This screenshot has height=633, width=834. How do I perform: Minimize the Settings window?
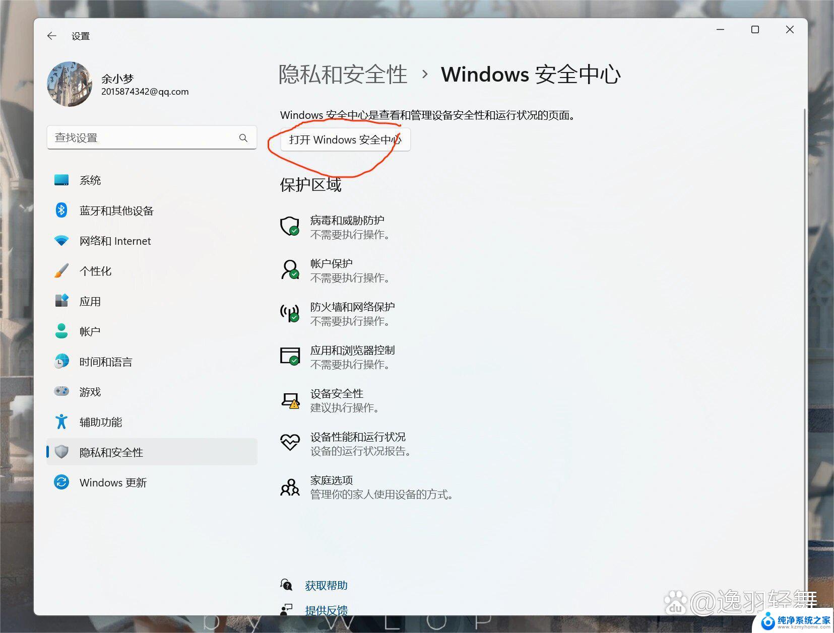pos(721,30)
